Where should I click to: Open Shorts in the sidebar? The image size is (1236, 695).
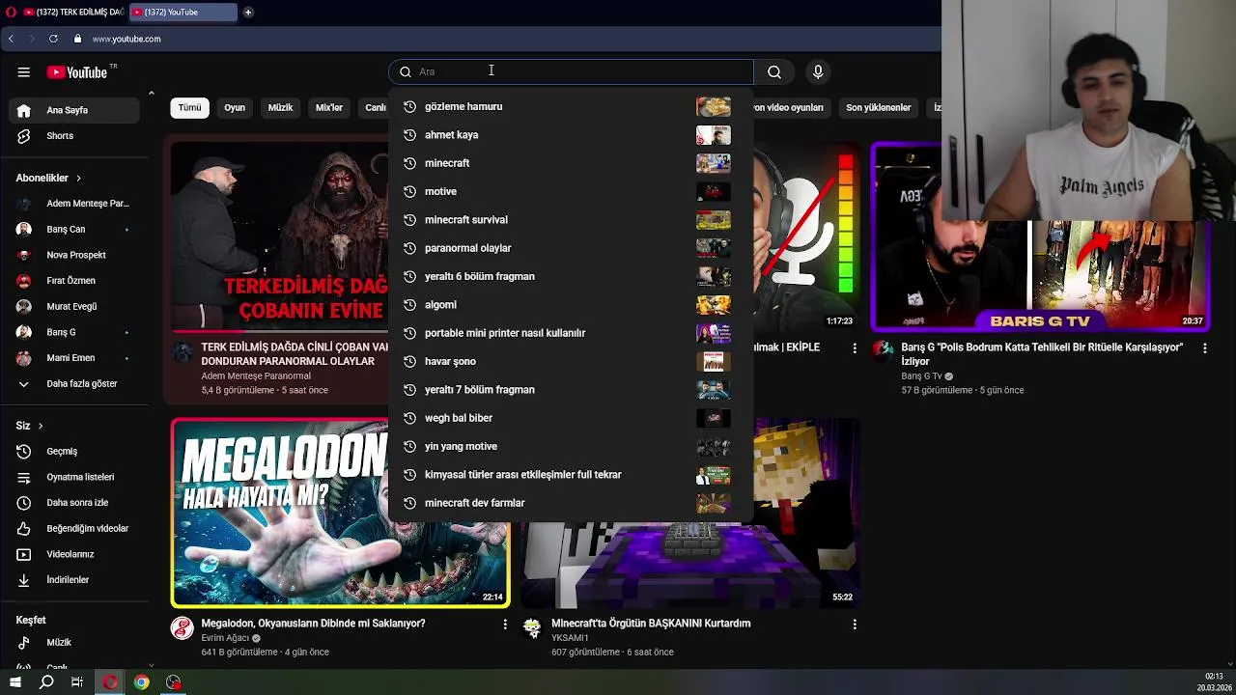coord(73,136)
